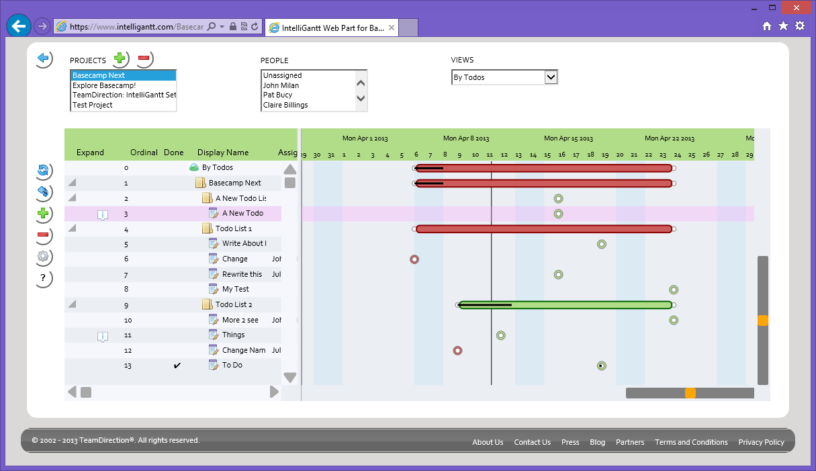Screen dimensions: 816x471
Task: Click the grid scroll left triangle
Action: [72, 392]
